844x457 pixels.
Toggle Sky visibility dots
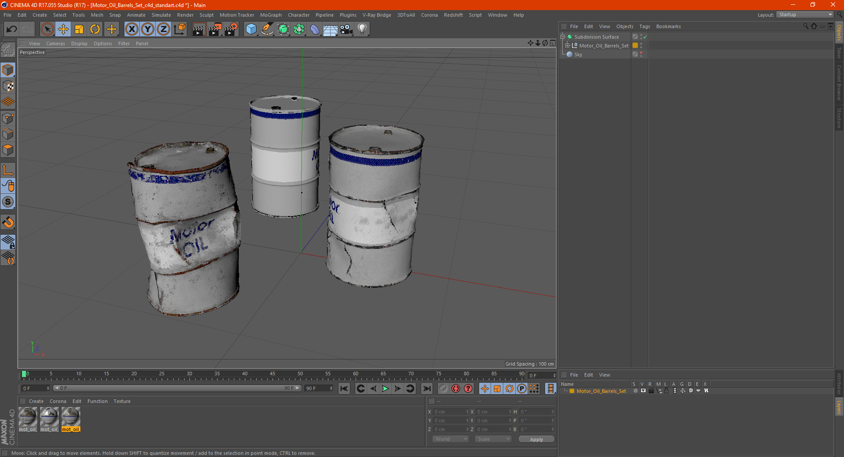[641, 54]
